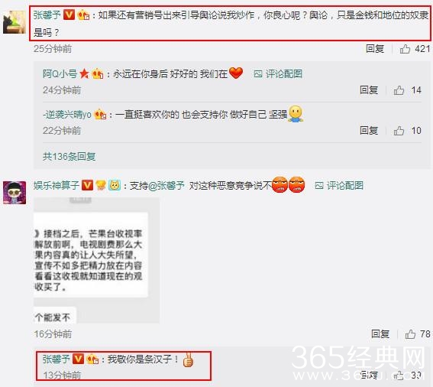Click verified V badge beside 娱乐神算子
Viewport: 433px width, 387px height.
88,185
